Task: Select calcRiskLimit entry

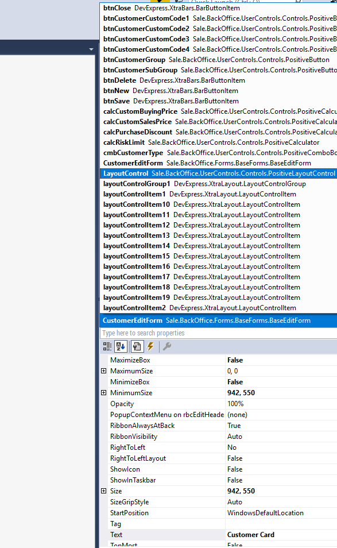Action: tap(219, 142)
